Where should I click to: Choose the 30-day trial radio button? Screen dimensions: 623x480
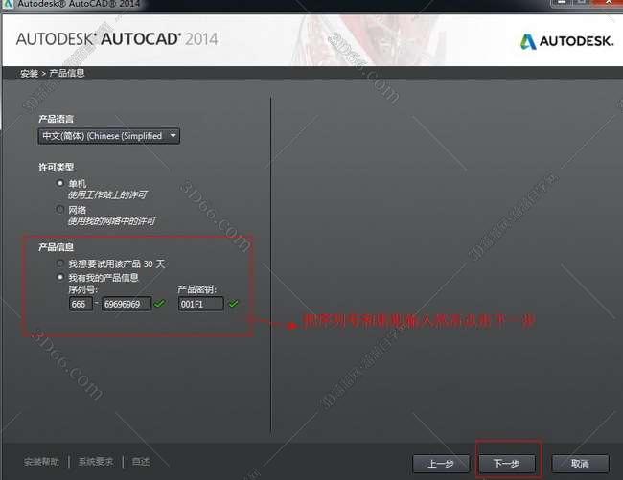[61, 263]
